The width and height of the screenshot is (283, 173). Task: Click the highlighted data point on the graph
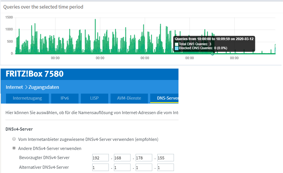[212, 53]
